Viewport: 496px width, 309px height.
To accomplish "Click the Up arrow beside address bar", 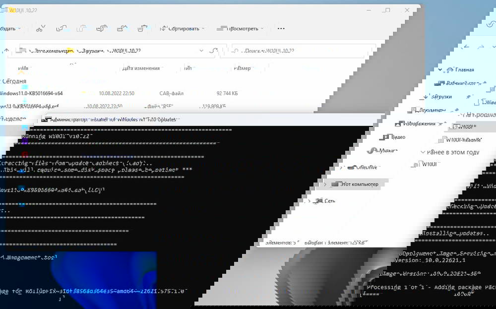I will point(6,51).
